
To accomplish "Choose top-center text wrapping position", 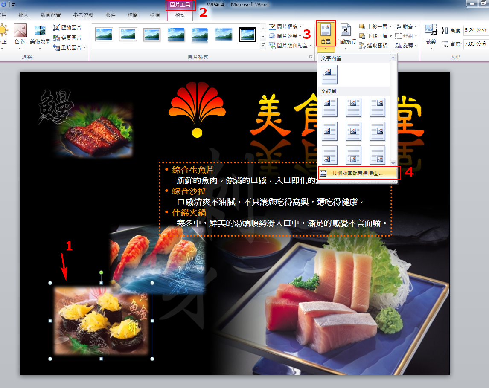I will tap(353, 107).
